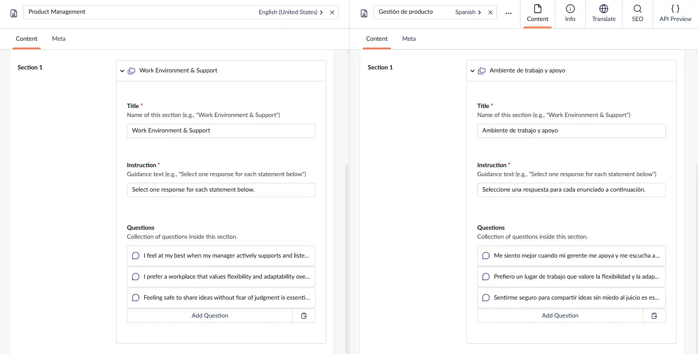Open the Spanish language selector

[468, 12]
